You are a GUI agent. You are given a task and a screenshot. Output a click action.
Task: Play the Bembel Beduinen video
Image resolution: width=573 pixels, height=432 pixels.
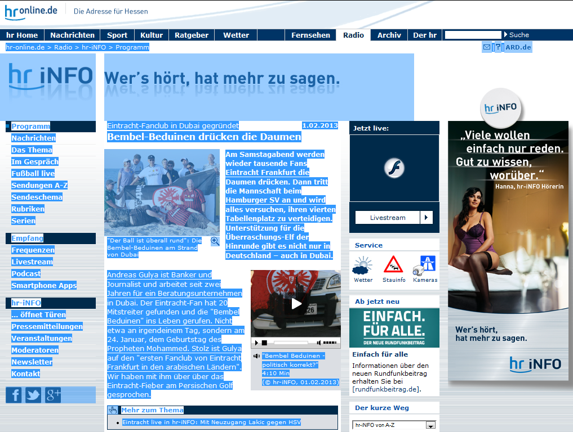click(x=296, y=304)
